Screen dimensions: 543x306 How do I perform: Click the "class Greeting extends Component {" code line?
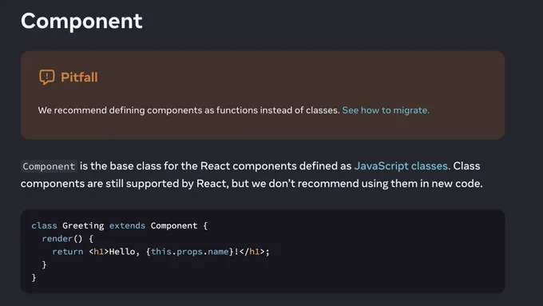click(x=120, y=225)
